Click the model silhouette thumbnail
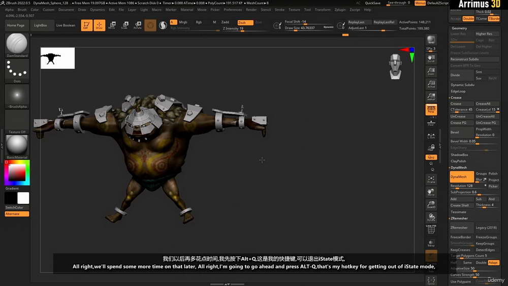 coord(58,58)
